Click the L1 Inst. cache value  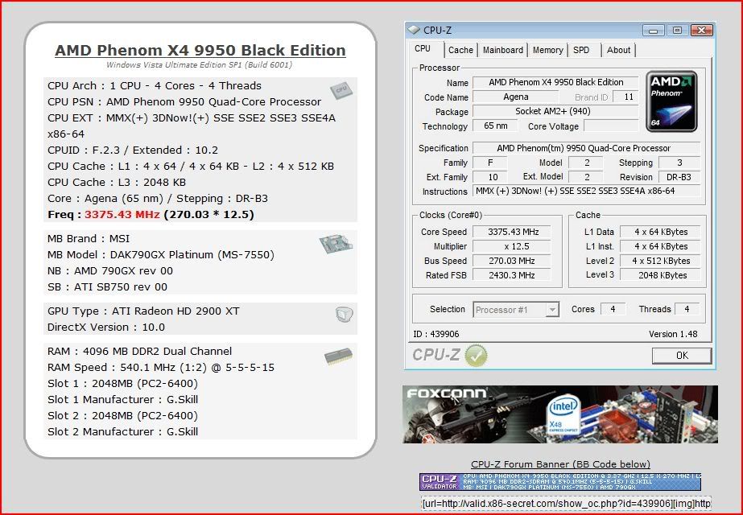click(x=661, y=246)
